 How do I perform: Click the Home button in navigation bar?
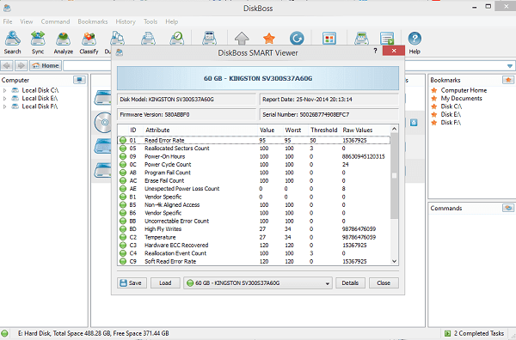click(x=46, y=66)
